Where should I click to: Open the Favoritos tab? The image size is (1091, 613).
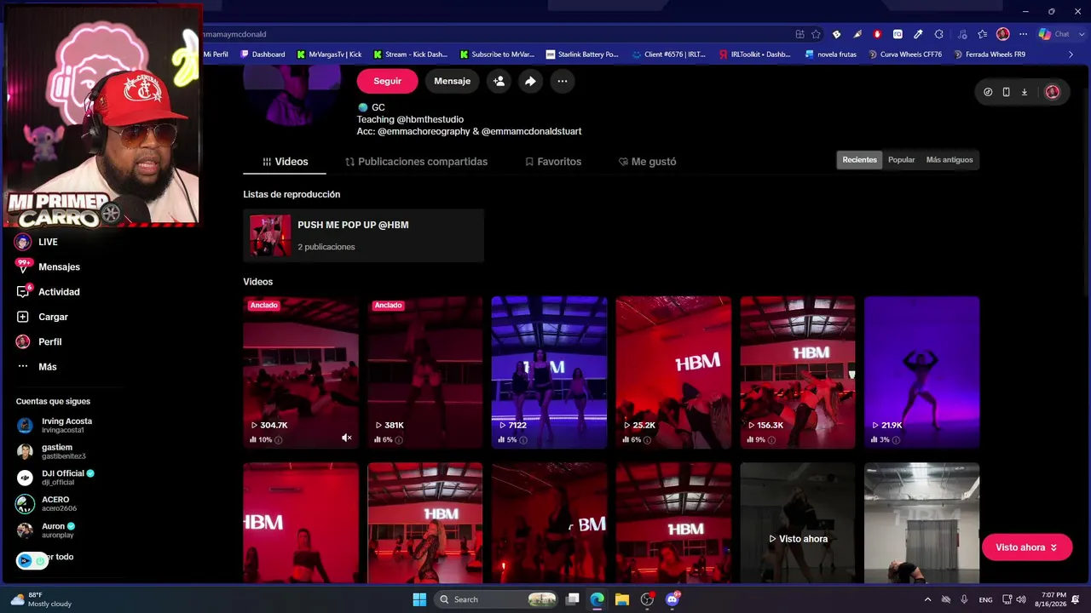point(553,162)
